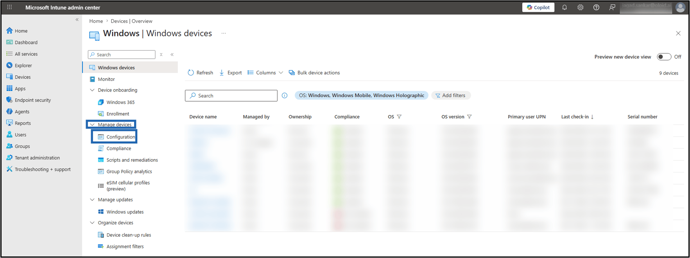Open the help question mark icon
690x258 pixels.
click(x=596, y=7)
